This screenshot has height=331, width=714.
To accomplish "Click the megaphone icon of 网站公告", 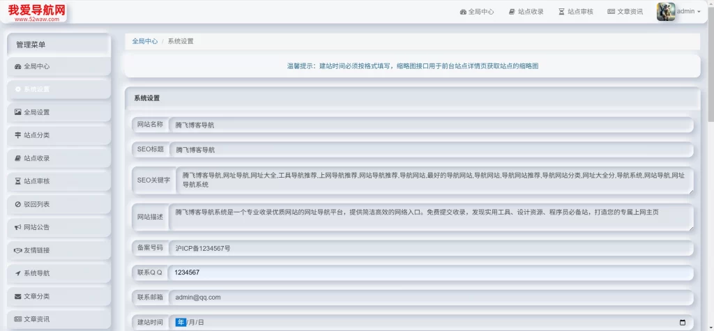I will (17, 227).
